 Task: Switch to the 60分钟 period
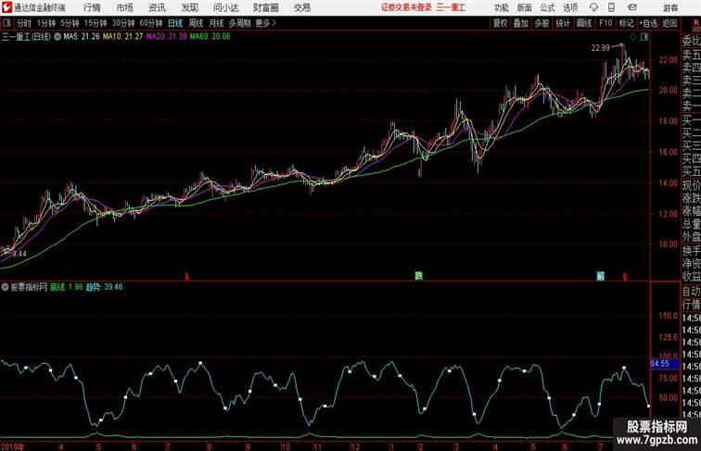point(151,23)
